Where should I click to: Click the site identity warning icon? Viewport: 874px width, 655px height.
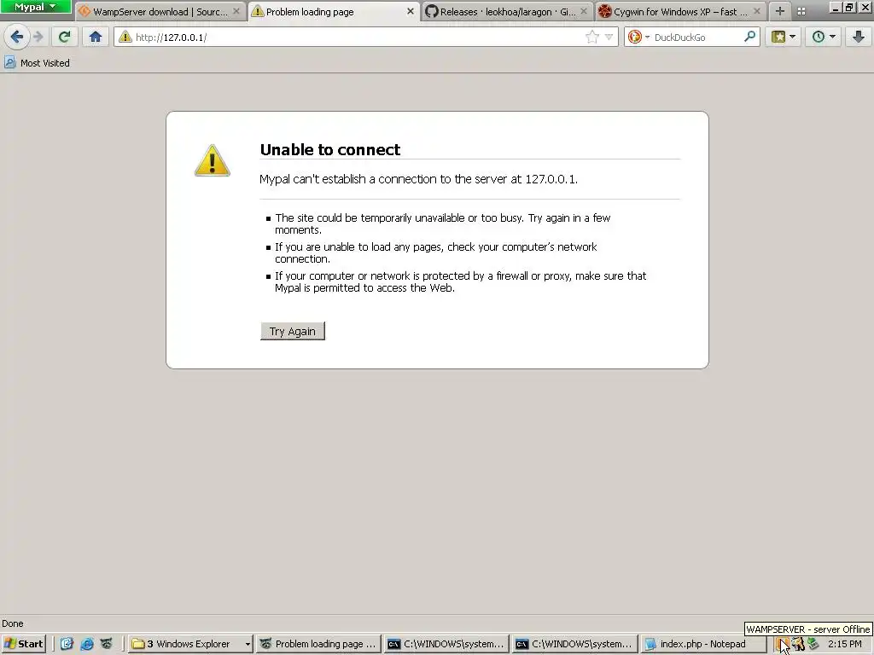(x=125, y=38)
